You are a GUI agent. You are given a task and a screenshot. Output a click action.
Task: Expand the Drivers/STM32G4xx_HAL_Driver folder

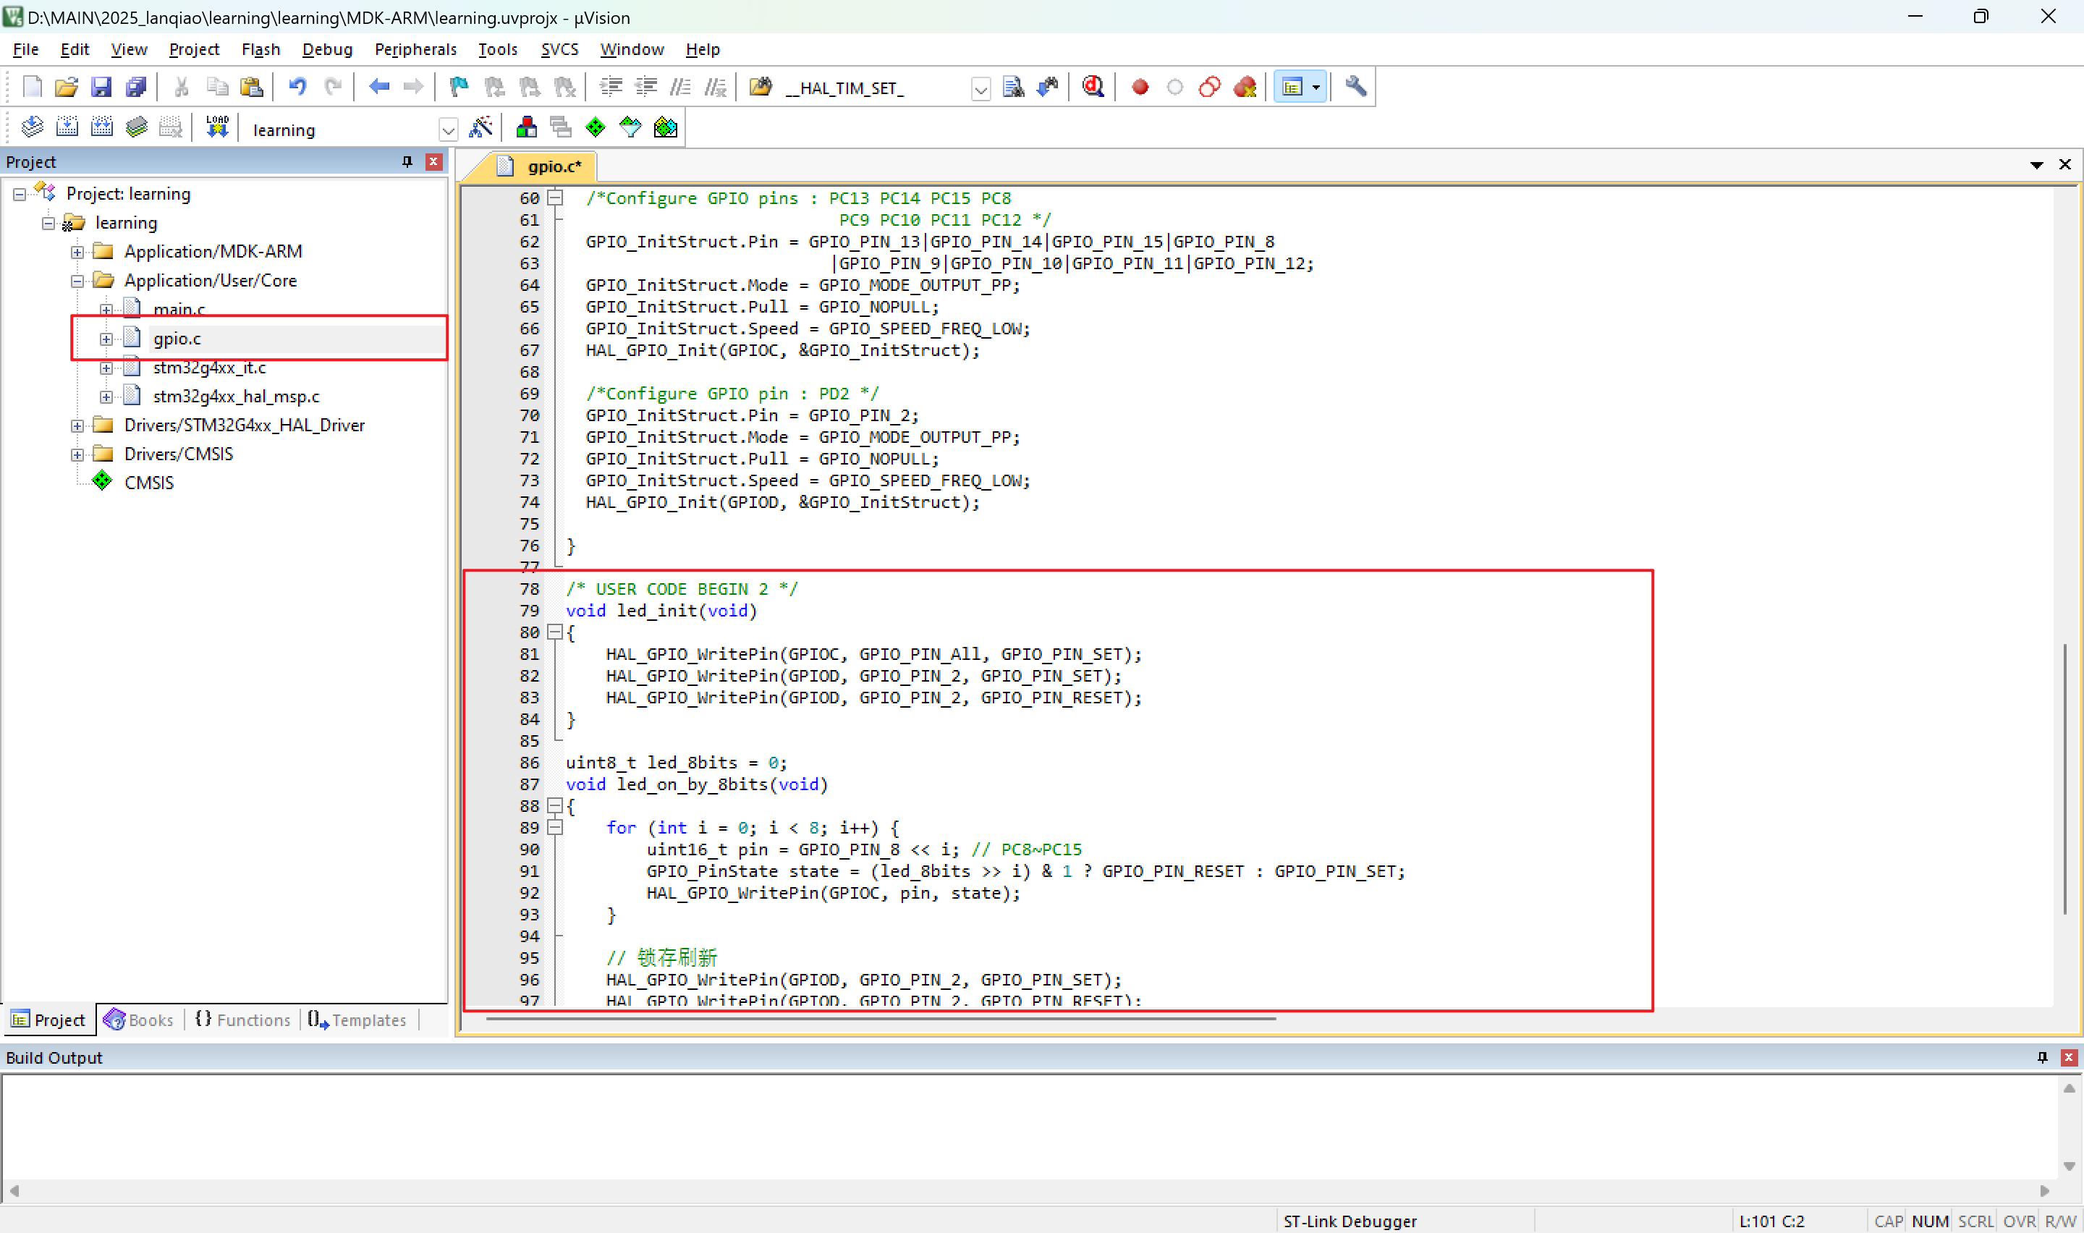tap(77, 425)
